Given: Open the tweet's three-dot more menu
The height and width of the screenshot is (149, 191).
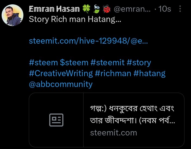Looking at the screenshot, I should pos(180,9).
